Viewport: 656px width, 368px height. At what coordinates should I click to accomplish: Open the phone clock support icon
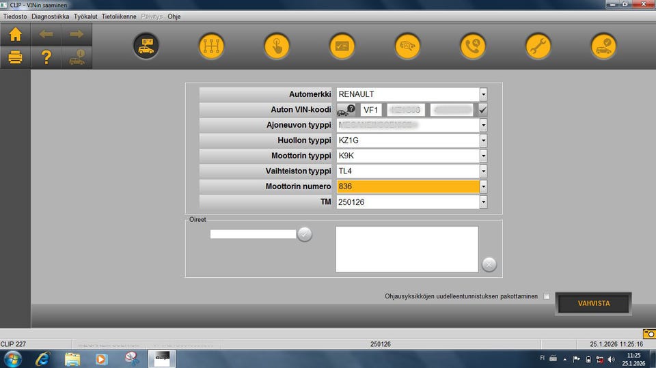[473, 46]
